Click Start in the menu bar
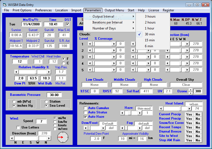This screenshot has height=149, width=212. [131, 10]
